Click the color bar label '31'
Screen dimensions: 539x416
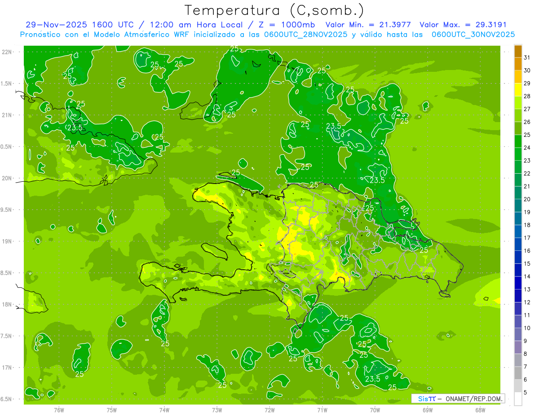527,57
